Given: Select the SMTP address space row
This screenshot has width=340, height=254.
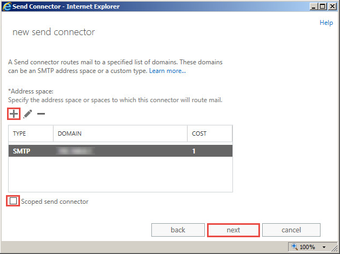Looking at the screenshot, I should pos(120,151).
